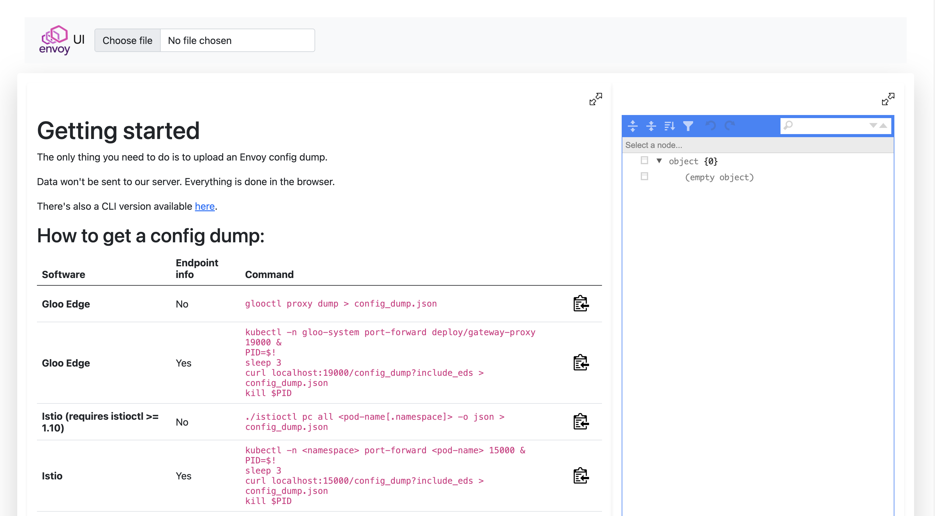Click the here link for CLI version
Image resolution: width=935 pixels, height=516 pixels.
[x=205, y=206]
